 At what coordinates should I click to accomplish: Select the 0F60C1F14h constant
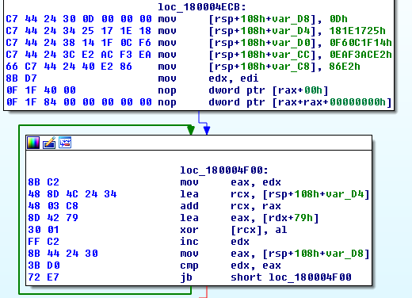coord(360,43)
